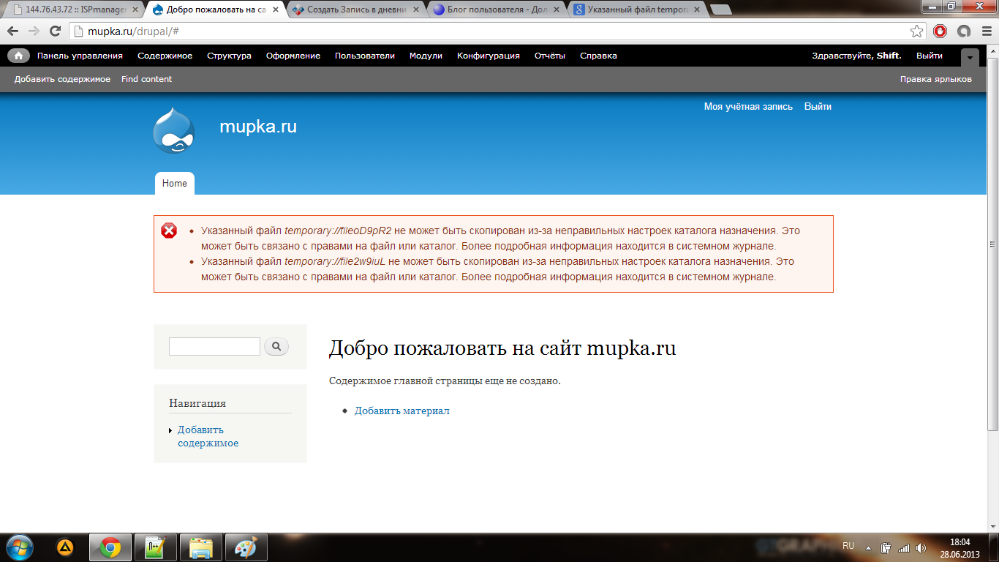This screenshot has width=999, height=562.
Task: Open the Adblock extension icon
Action: [940, 31]
